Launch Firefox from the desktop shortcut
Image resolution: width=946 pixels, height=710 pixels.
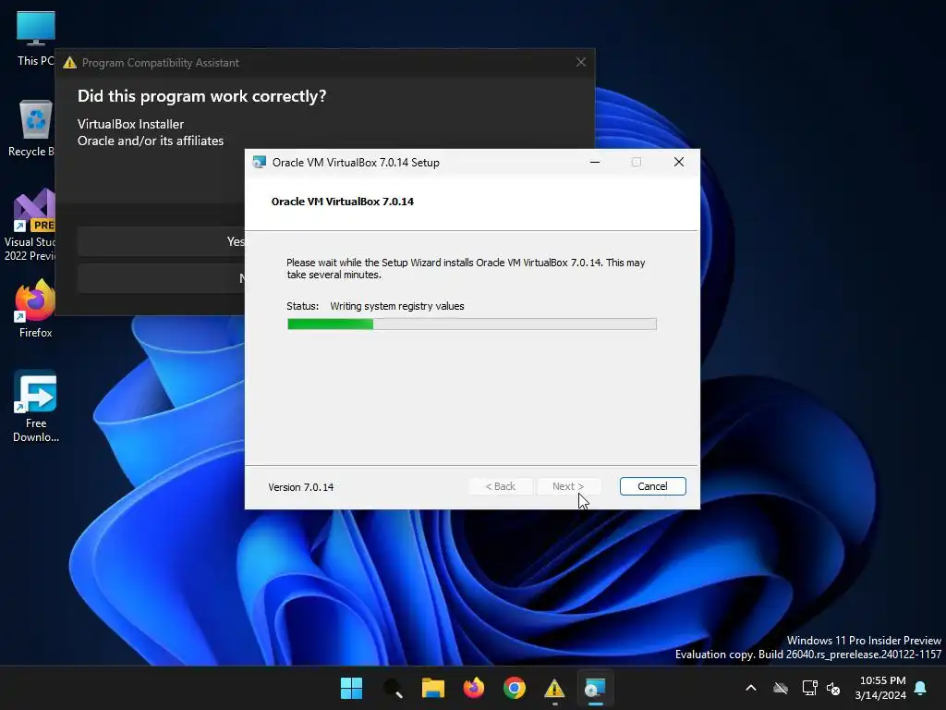click(x=35, y=309)
